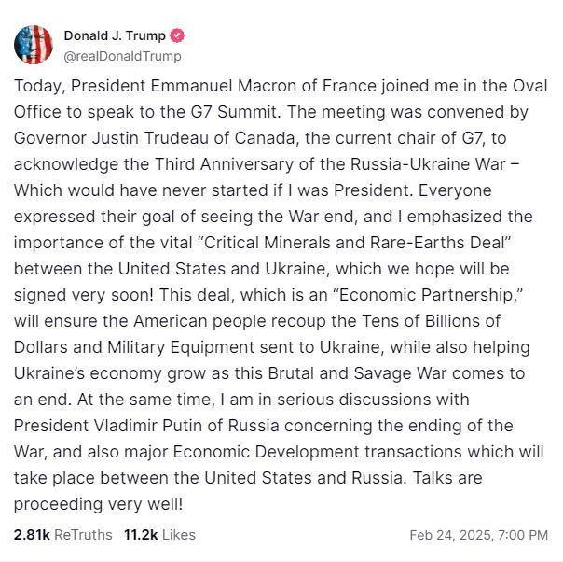The width and height of the screenshot is (563, 562).
Task: Click the "G7 Summit" text
Action: tap(189, 112)
